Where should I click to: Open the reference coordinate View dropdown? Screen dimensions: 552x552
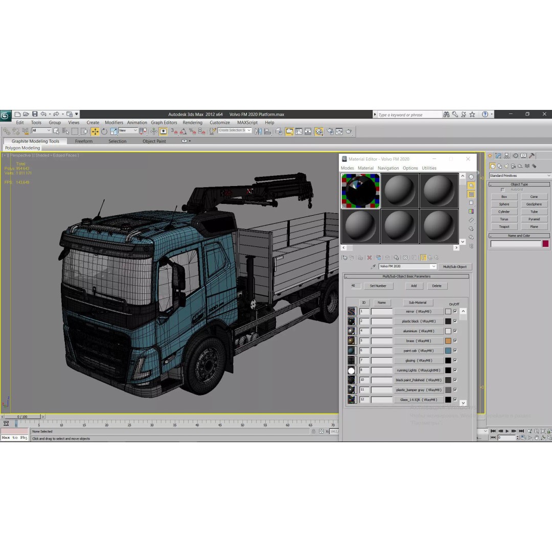[x=128, y=131]
